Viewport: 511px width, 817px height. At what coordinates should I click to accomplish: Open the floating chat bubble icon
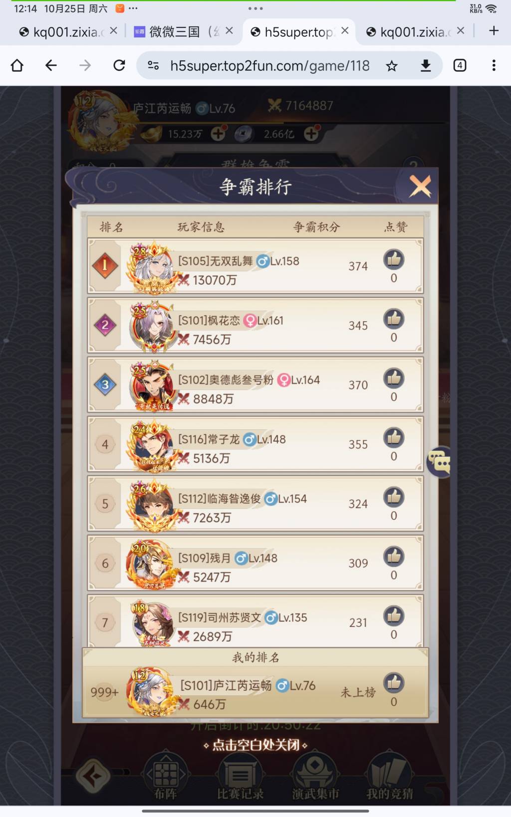point(440,462)
